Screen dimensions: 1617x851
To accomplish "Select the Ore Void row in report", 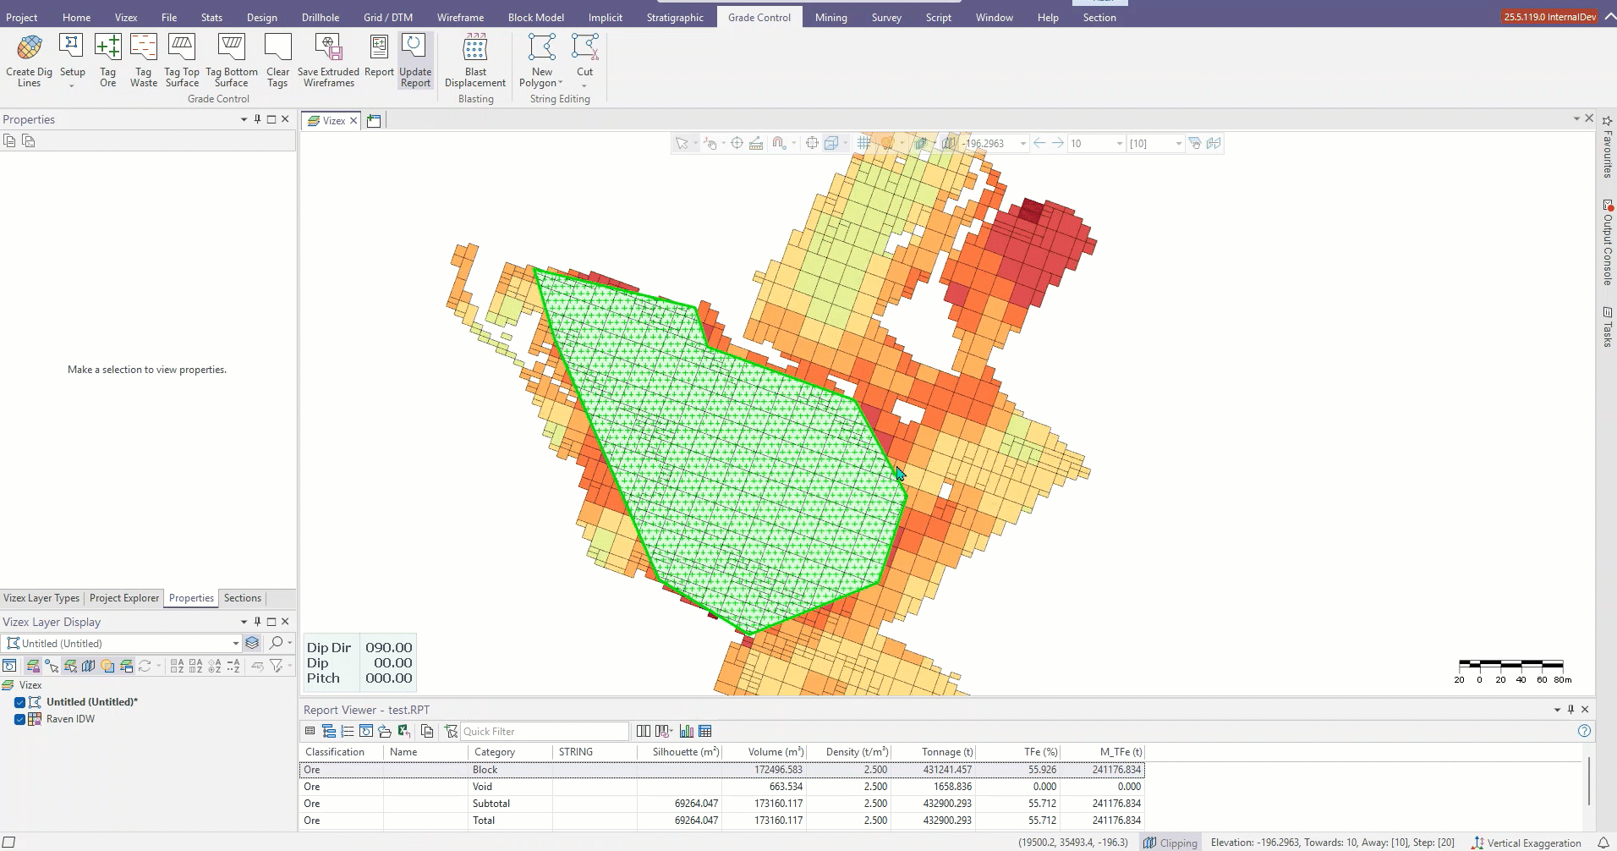I will (721, 787).
